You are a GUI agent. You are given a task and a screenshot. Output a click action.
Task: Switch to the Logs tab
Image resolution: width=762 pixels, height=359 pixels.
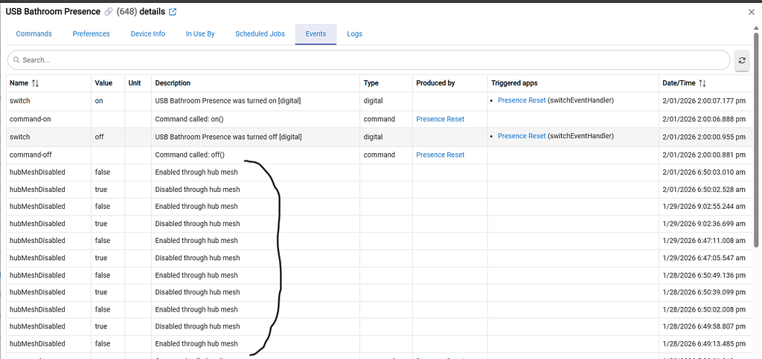point(355,34)
